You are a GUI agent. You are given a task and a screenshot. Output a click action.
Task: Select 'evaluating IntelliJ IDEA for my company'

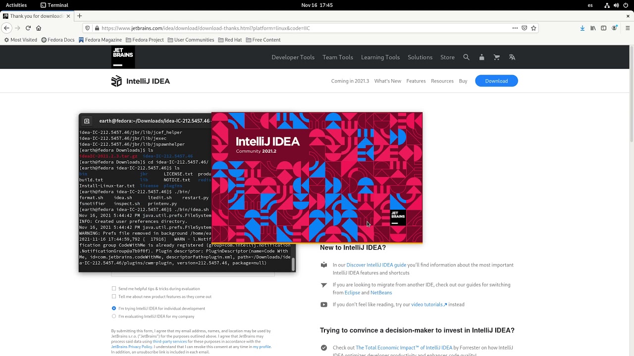pos(114,316)
